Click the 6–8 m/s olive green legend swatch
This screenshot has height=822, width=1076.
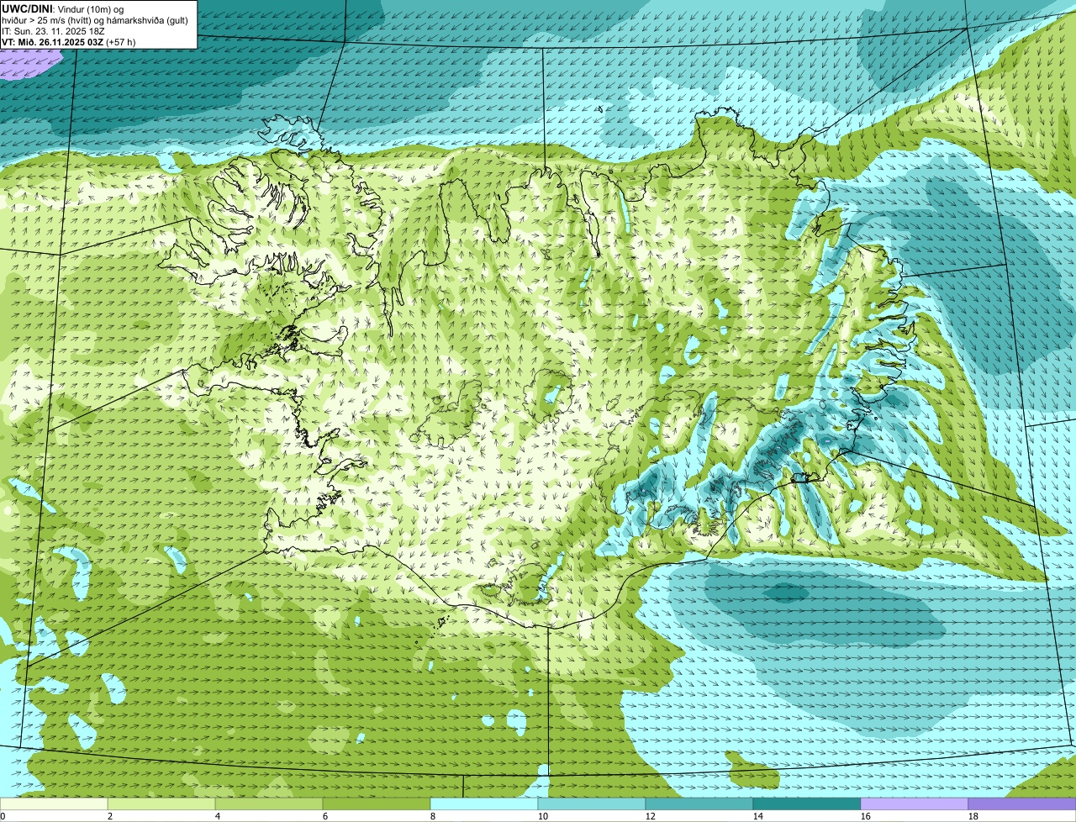tap(377, 804)
